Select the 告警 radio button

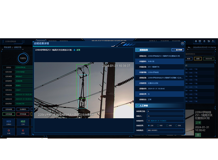(158, 125)
